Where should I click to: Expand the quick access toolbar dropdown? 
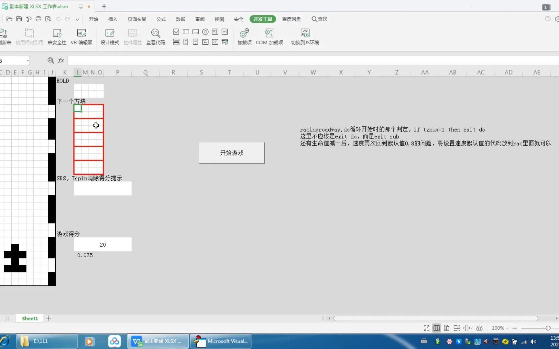(x=77, y=19)
